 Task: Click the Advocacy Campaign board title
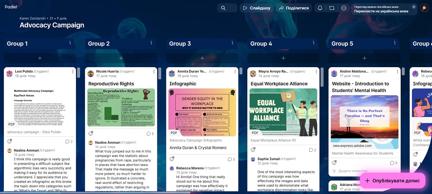click(52, 25)
